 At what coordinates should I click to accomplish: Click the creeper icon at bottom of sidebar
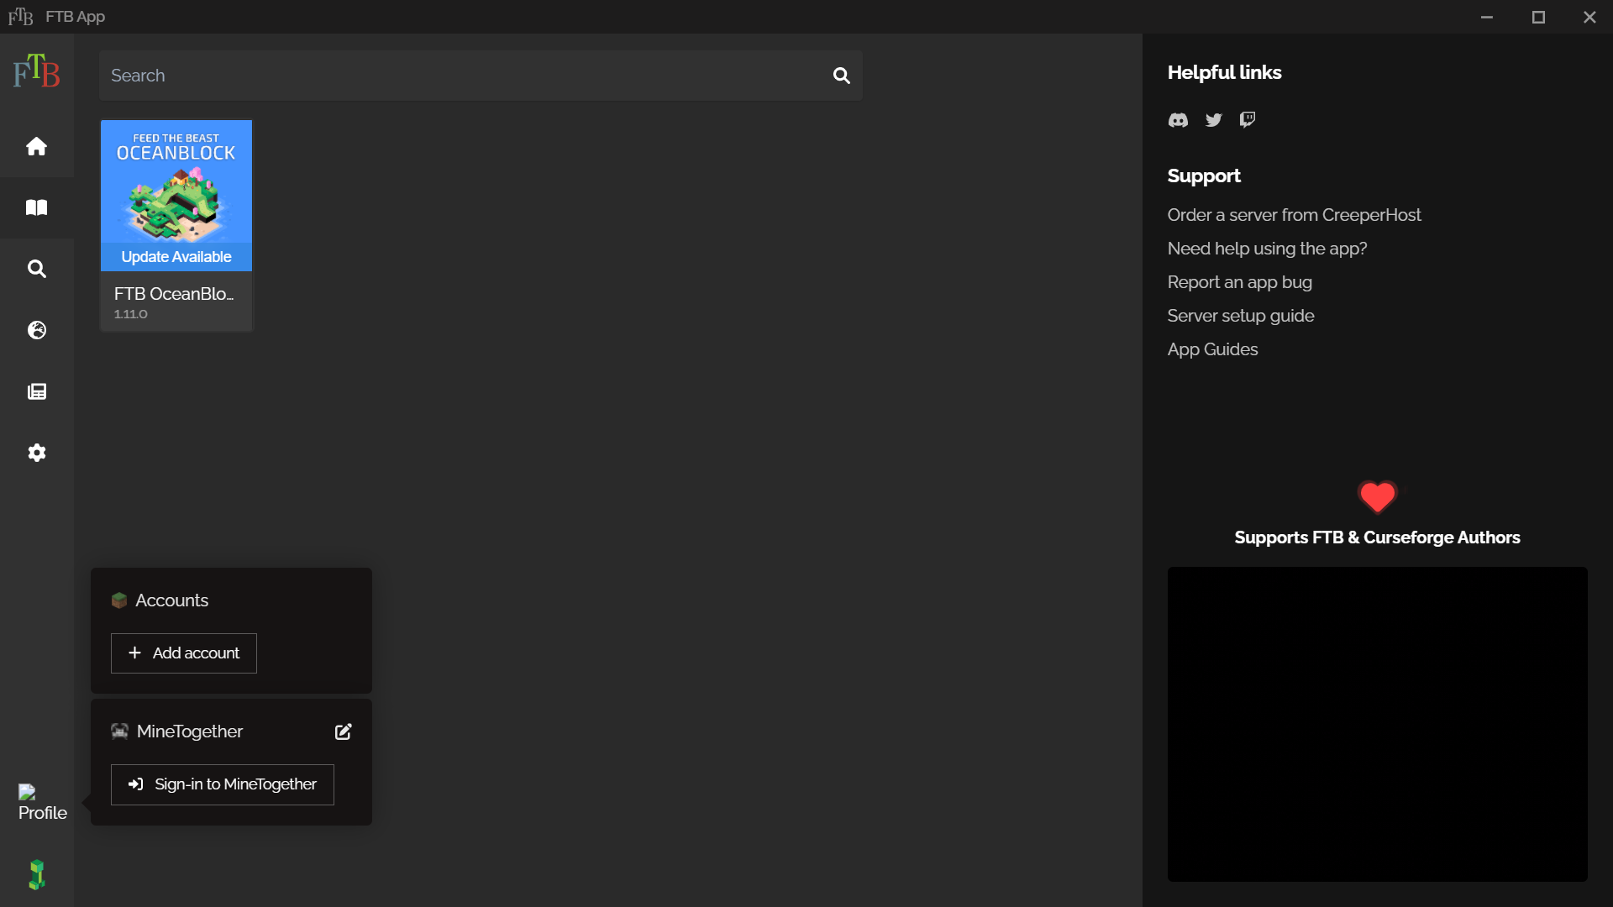(36, 874)
